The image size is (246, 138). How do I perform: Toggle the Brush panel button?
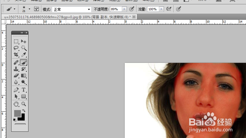[x=36, y=9]
